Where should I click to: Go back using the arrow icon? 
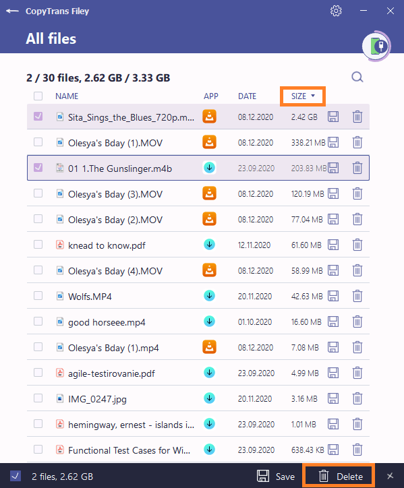(12, 11)
